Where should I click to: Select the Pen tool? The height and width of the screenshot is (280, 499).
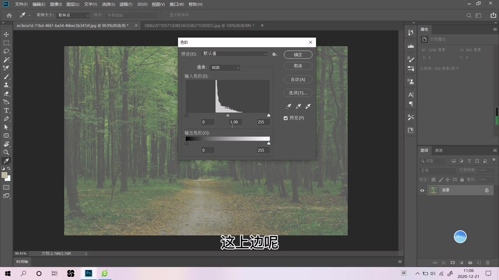[6, 119]
